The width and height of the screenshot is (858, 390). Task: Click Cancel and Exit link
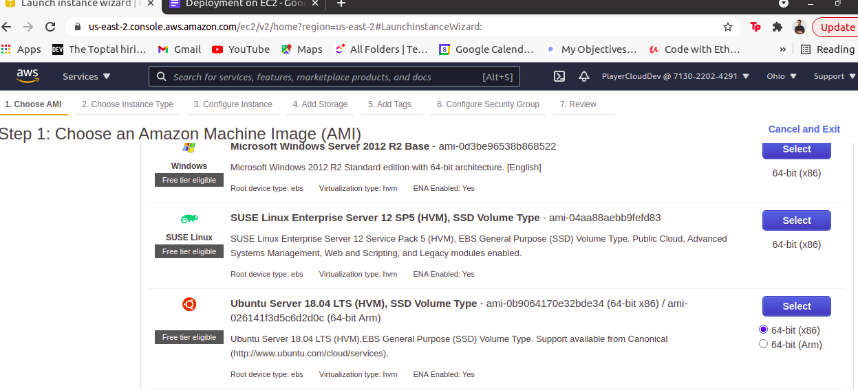(x=804, y=129)
